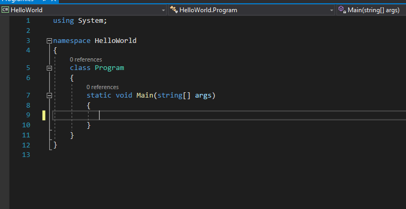
Task: Click line number 3 in the margin
Action: click(28, 41)
